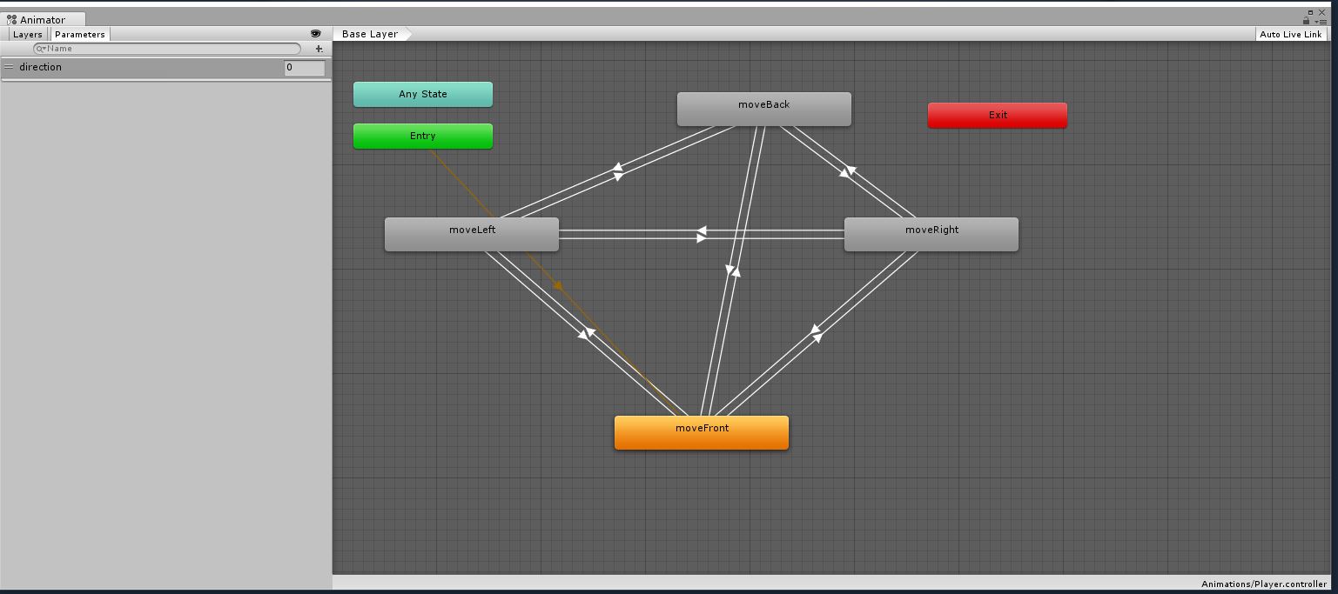Click the plus icon to add a parameter
This screenshot has width=1338, height=594.
point(319,49)
